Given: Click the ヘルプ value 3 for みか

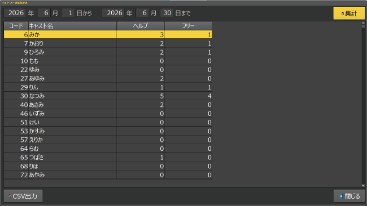Looking at the screenshot, I should (141, 34).
